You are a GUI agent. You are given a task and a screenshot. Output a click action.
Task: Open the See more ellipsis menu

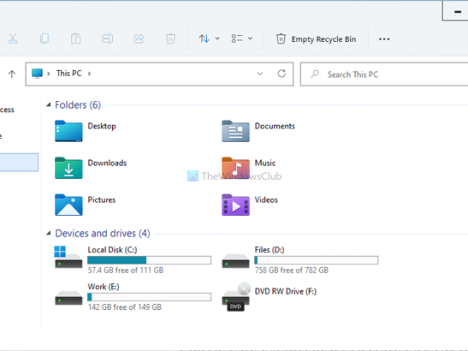(384, 39)
